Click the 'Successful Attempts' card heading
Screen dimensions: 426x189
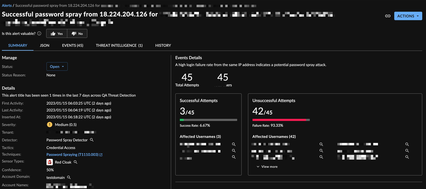(199, 101)
